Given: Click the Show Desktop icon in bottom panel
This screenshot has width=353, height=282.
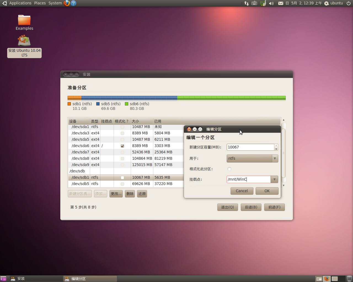Looking at the screenshot, I should point(3,279).
